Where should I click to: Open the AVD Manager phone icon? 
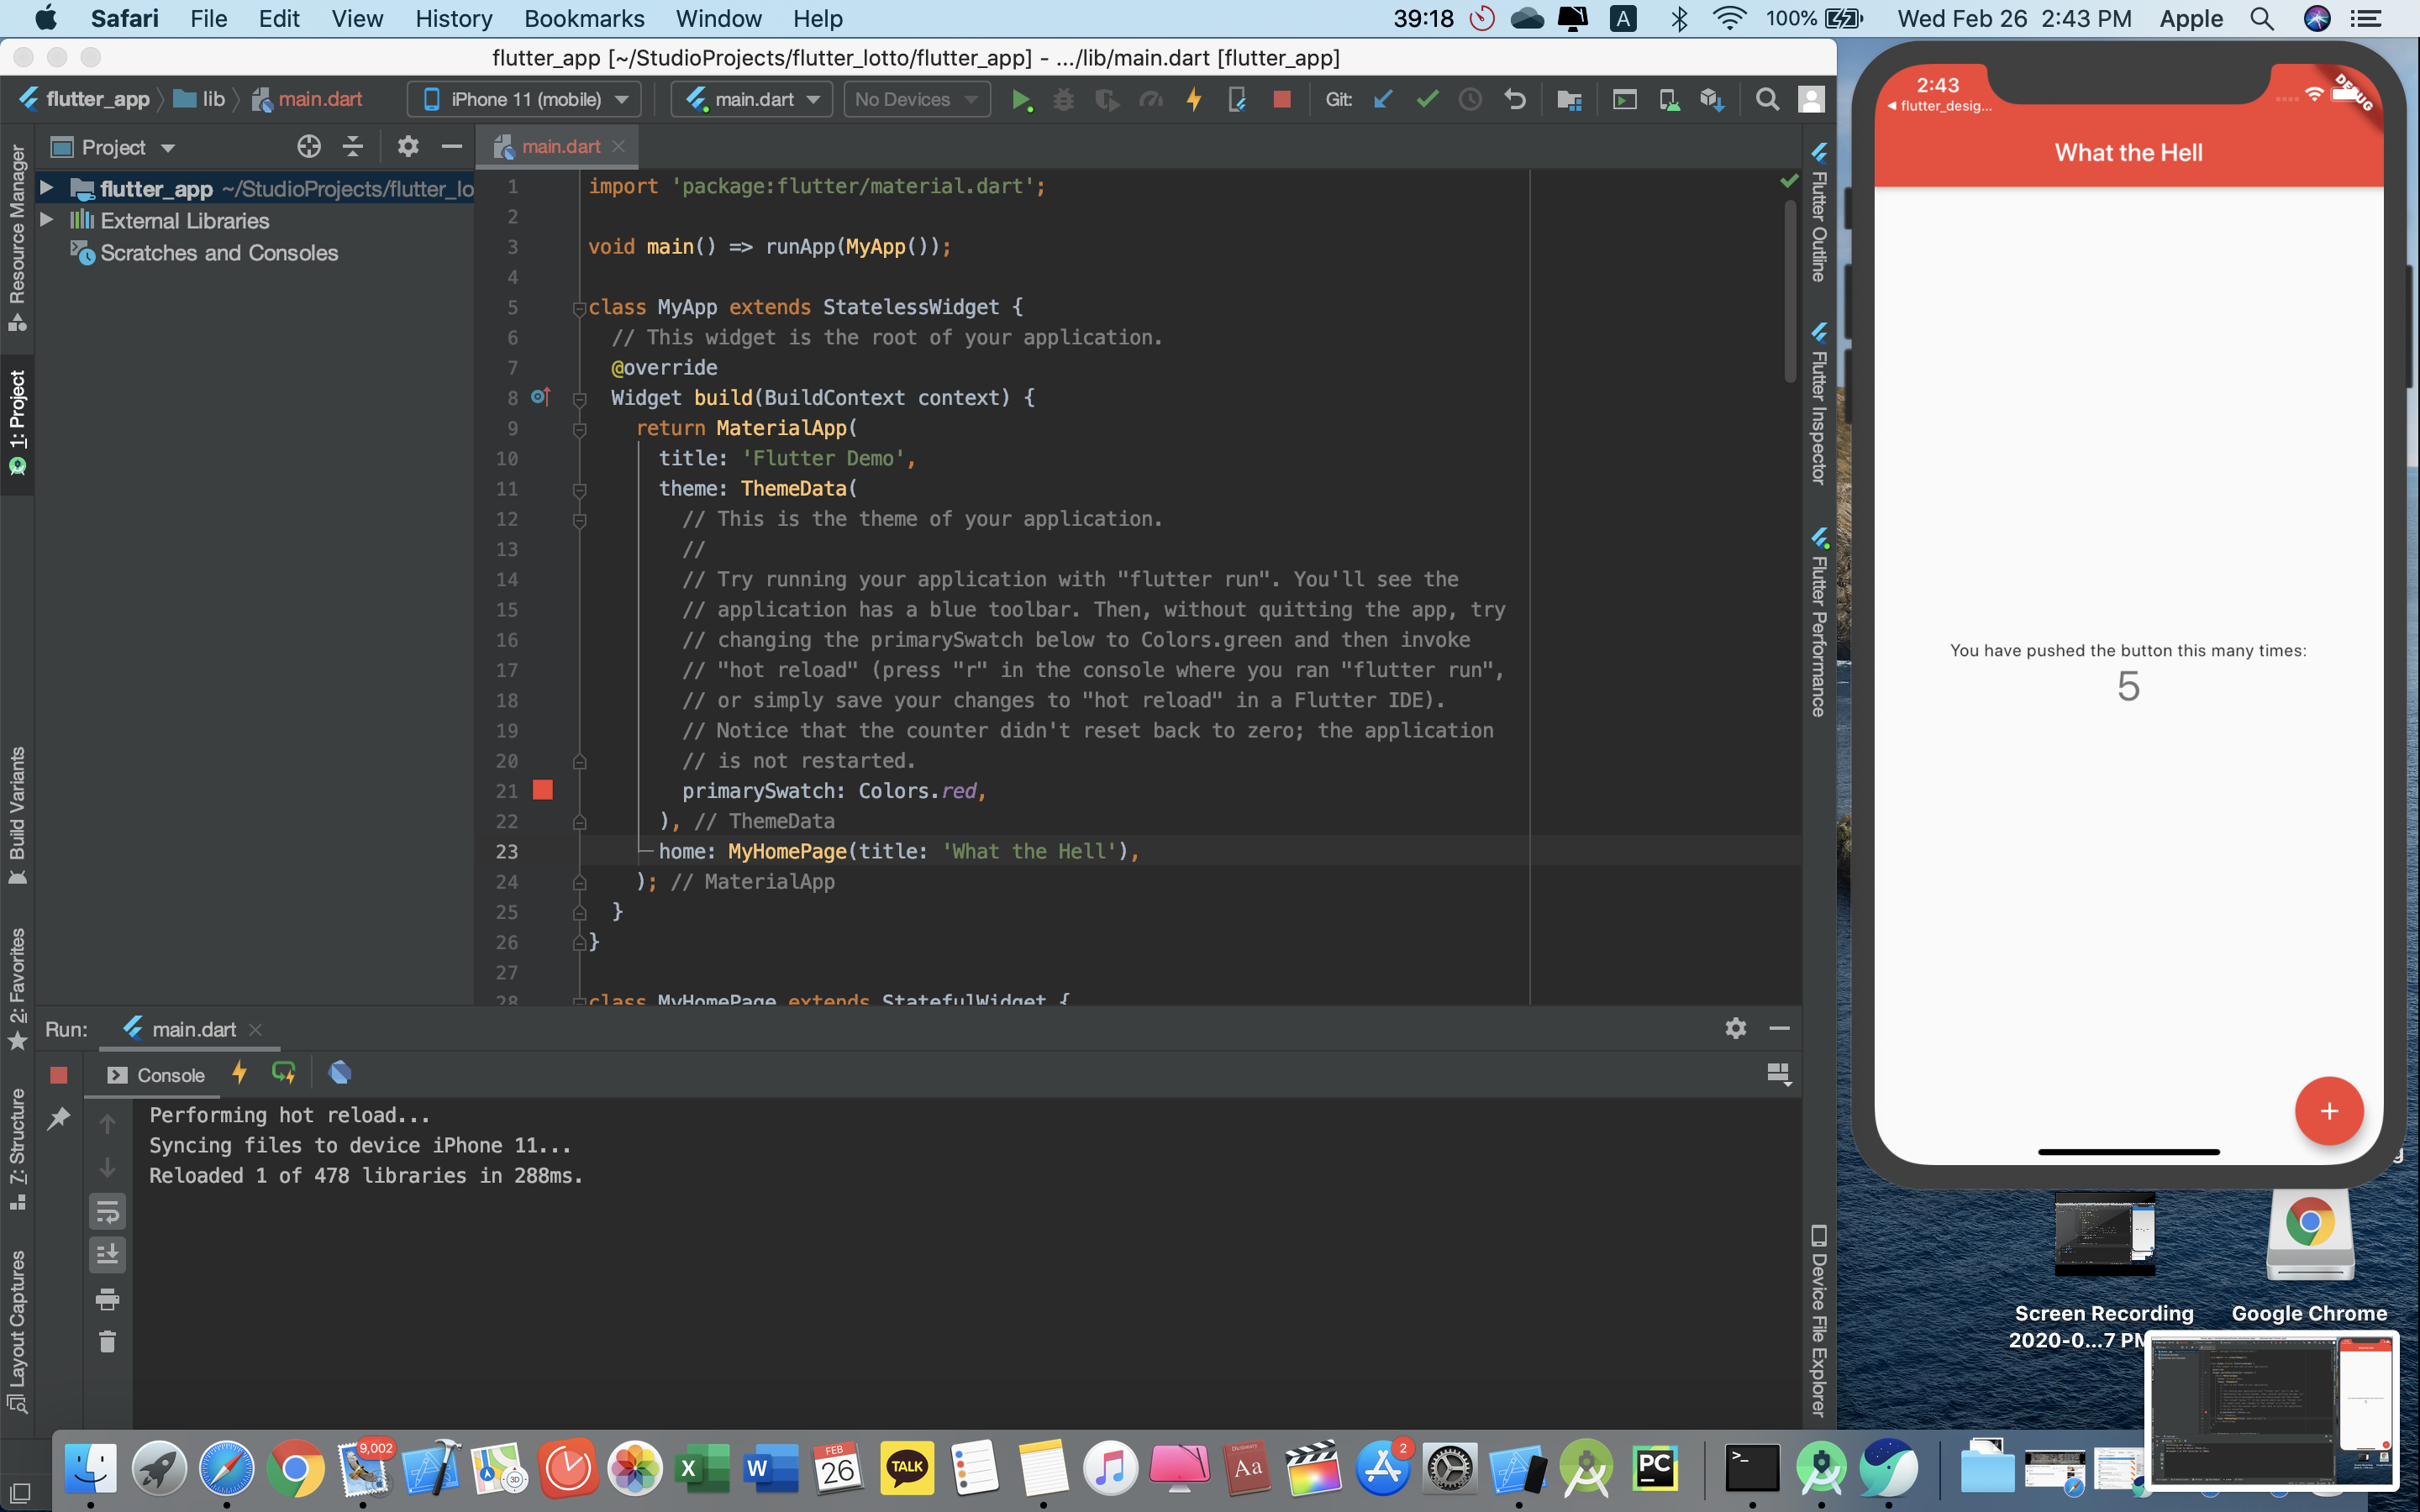click(1668, 99)
